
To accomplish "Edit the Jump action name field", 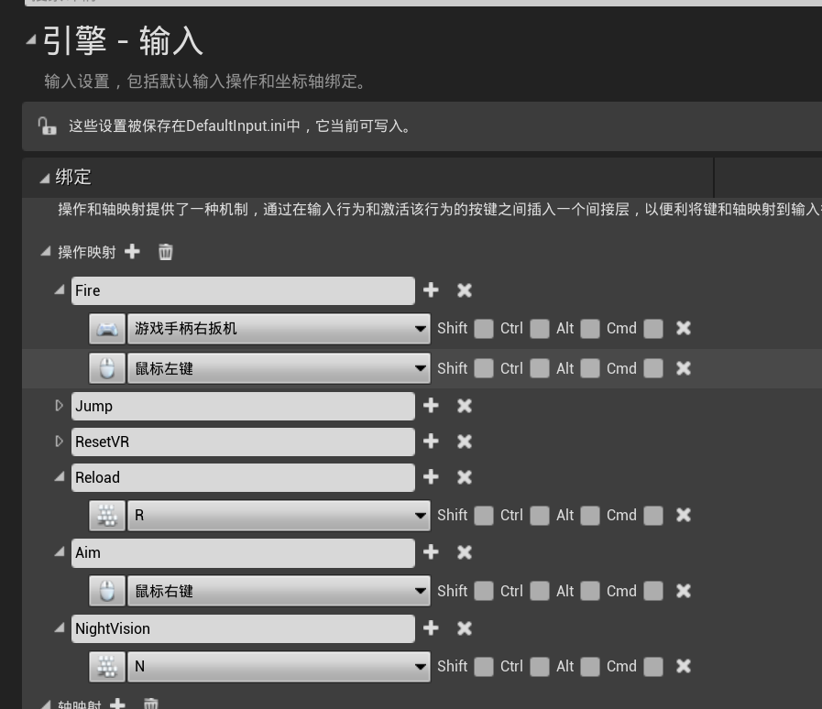I will (243, 406).
